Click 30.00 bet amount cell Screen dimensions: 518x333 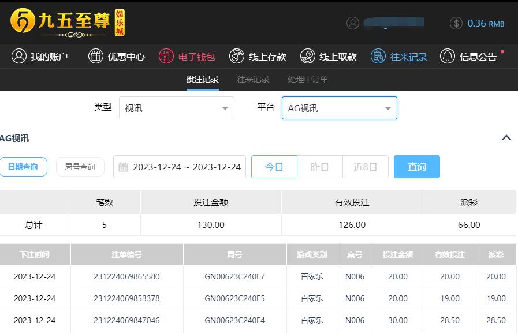pyautogui.click(x=398, y=320)
